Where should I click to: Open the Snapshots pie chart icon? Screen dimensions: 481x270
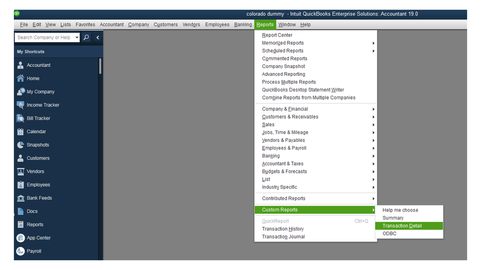click(21, 145)
